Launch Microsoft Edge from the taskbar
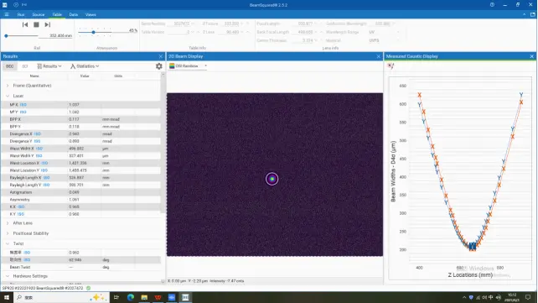The image size is (538, 303). 131,297
